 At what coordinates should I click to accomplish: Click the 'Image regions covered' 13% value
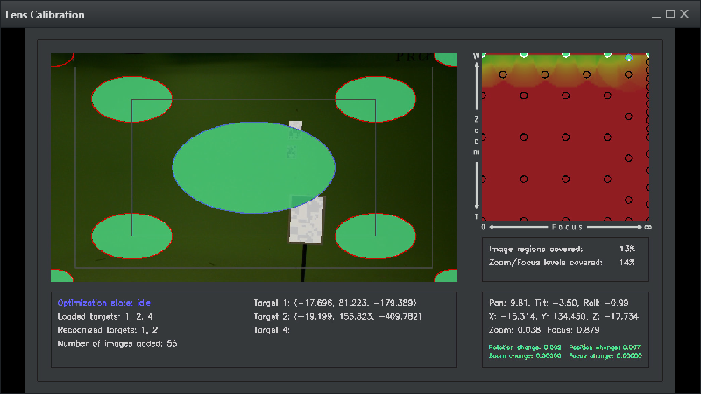pos(627,249)
